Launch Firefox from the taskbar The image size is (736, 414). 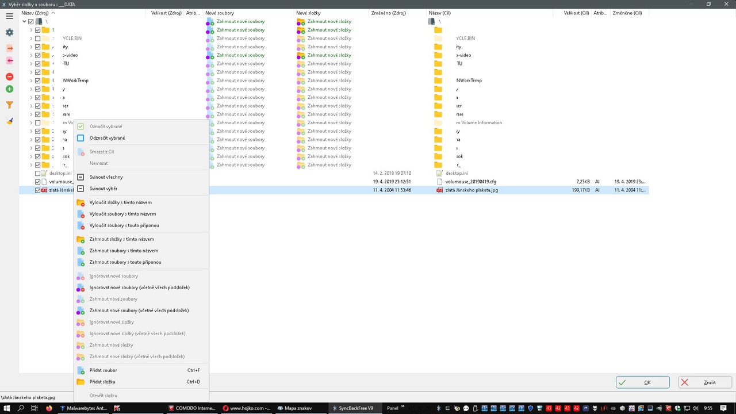coord(48,408)
